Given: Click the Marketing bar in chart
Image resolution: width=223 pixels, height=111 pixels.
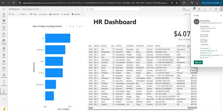Looking at the screenshot, I should click(x=55, y=50).
